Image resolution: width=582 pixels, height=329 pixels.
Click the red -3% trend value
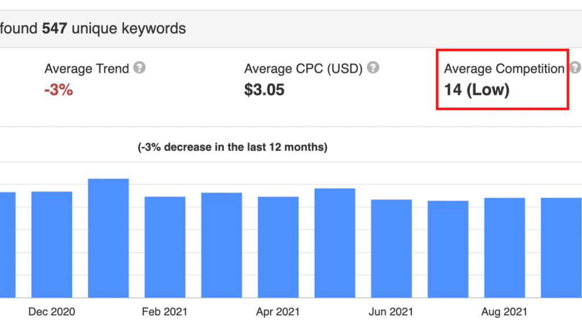point(59,90)
